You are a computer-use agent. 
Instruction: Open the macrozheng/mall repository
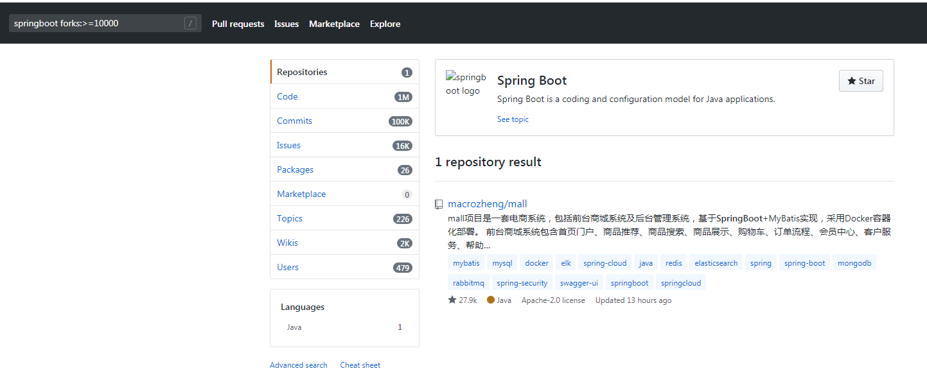click(x=488, y=203)
